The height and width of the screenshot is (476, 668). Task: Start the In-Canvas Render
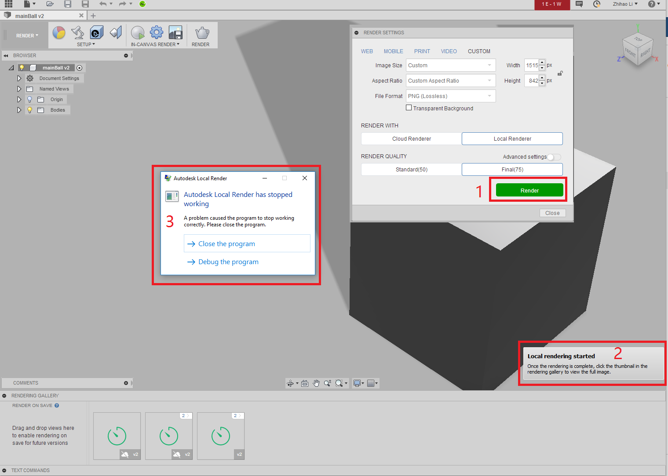tap(138, 32)
